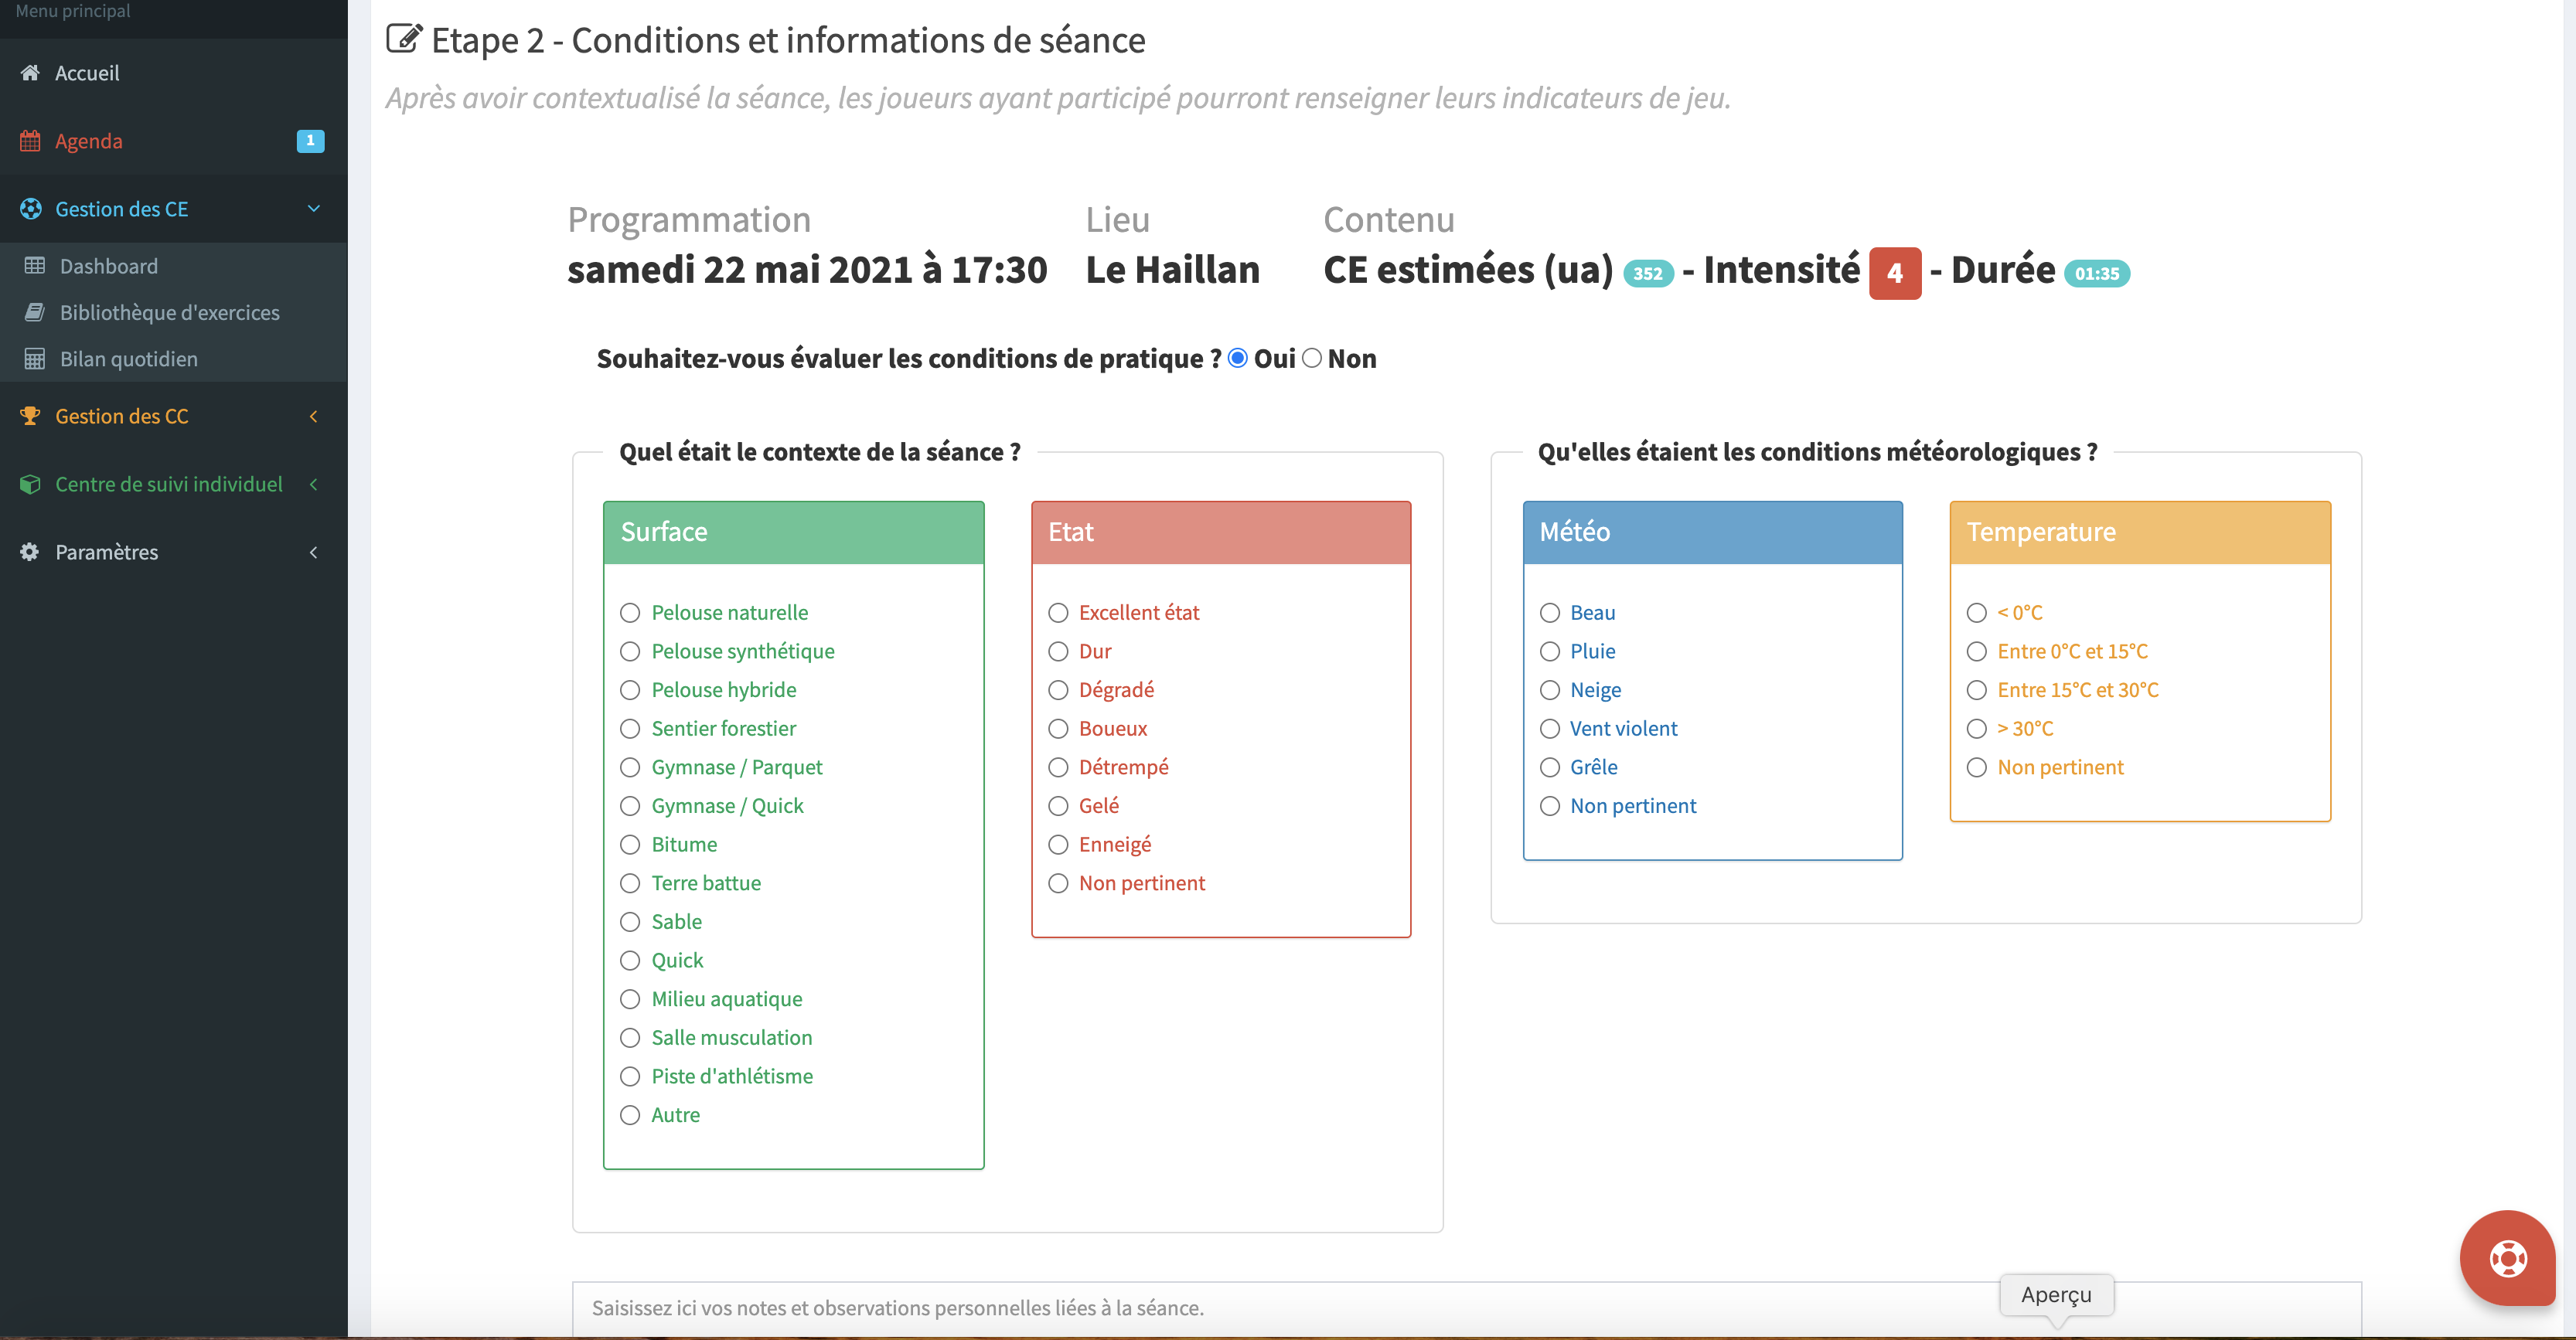This screenshot has width=2576, height=1340.
Task: Click the Paramètres gear icon
Action: [30, 552]
